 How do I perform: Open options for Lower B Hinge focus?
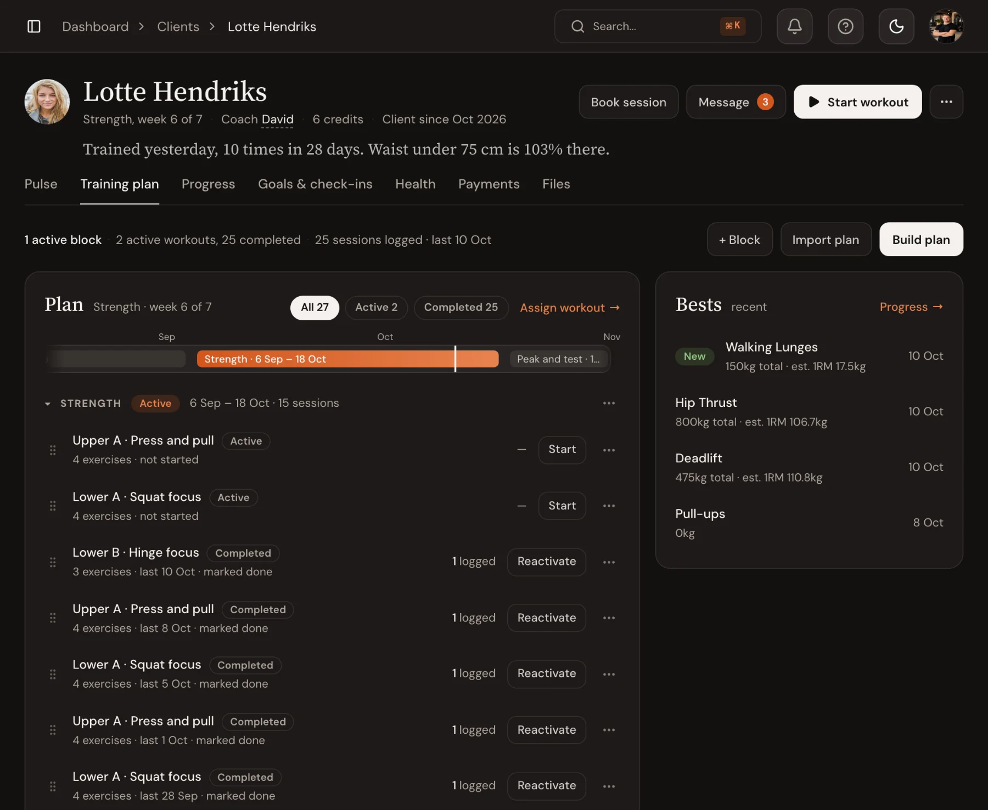click(x=609, y=562)
